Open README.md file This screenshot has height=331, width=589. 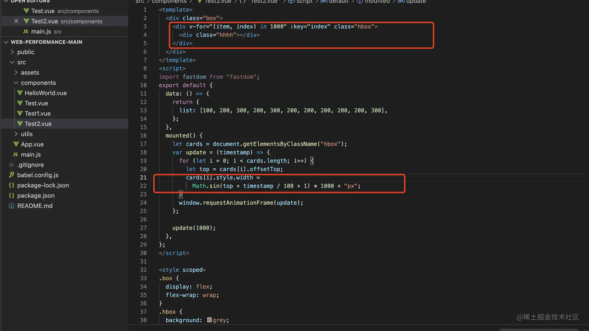[35, 205]
